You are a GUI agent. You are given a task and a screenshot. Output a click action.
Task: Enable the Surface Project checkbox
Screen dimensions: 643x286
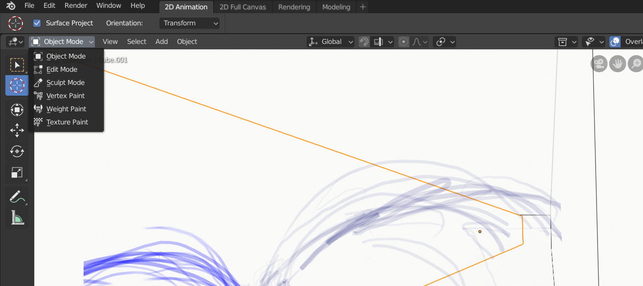pyautogui.click(x=36, y=22)
